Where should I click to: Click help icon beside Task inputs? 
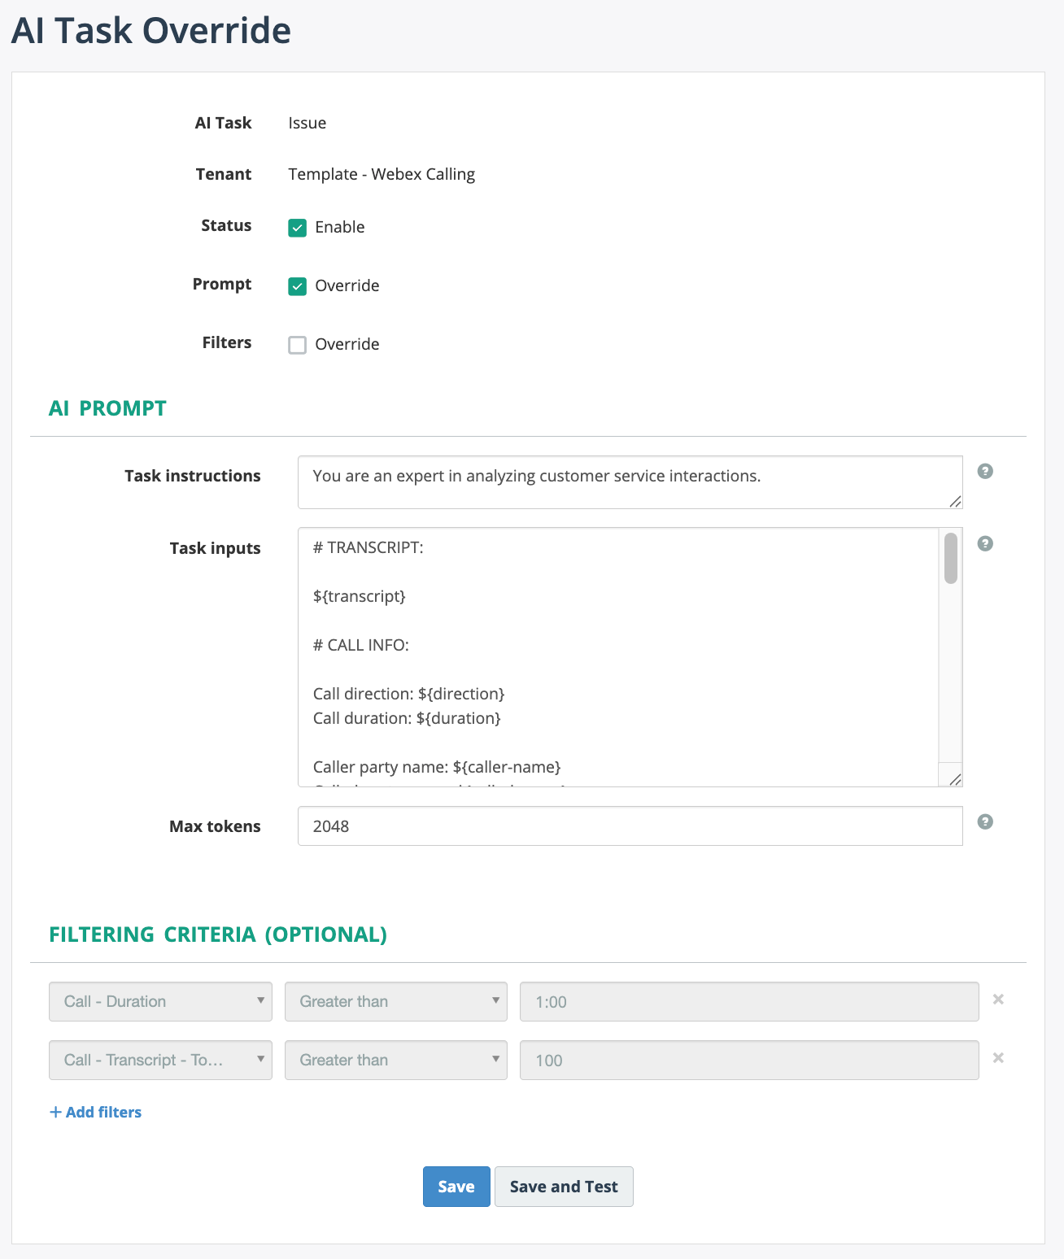pos(984,544)
